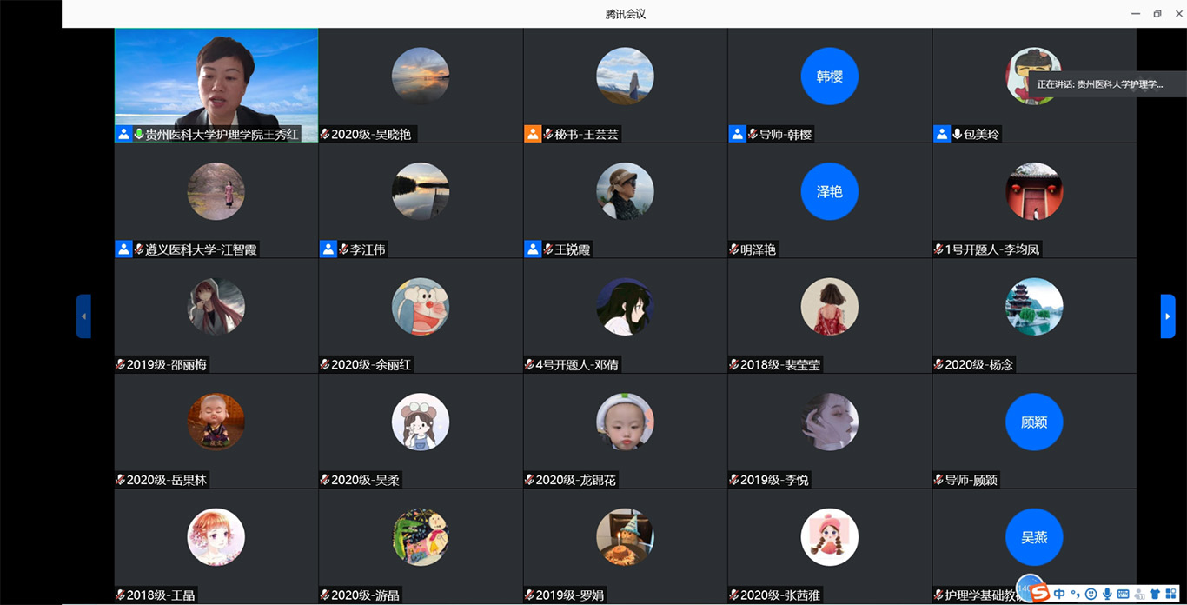Click the blue user icon beside 李江伟
This screenshot has height=605, width=1187.
click(x=328, y=249)
